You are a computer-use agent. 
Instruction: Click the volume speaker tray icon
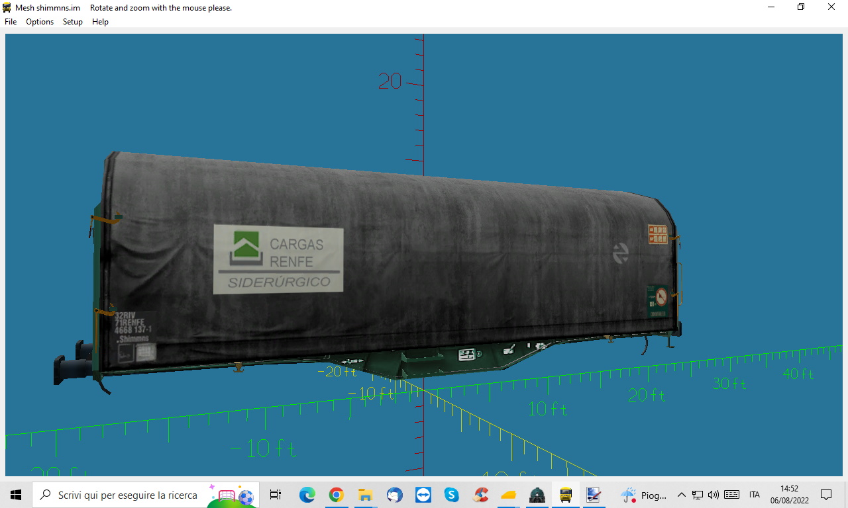click(714, 494)
